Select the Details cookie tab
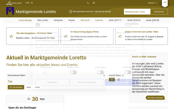 (x=87, y=33)
